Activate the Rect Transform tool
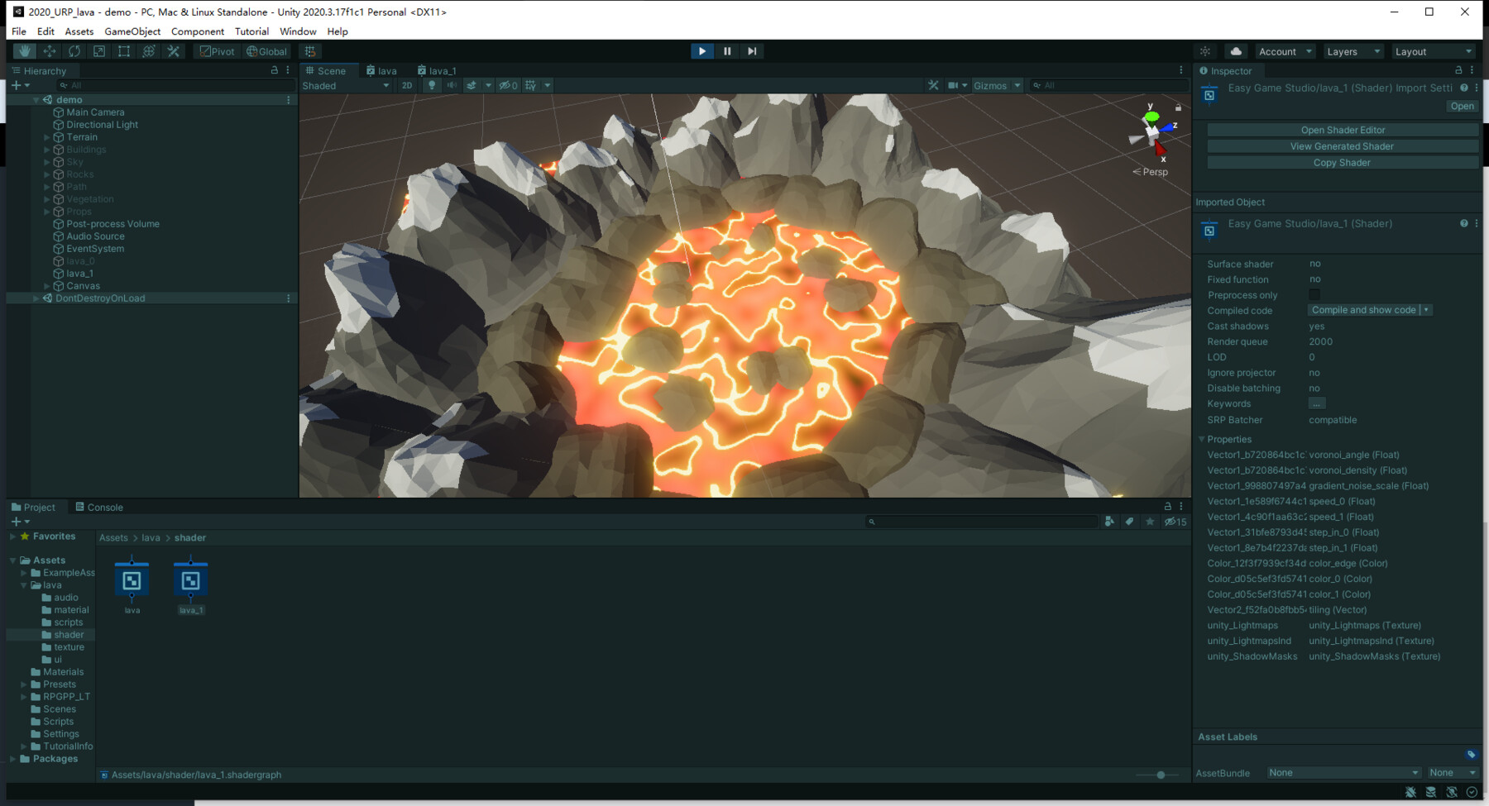The height and width of the screenshot is (806, 1489). click(124, 50)
